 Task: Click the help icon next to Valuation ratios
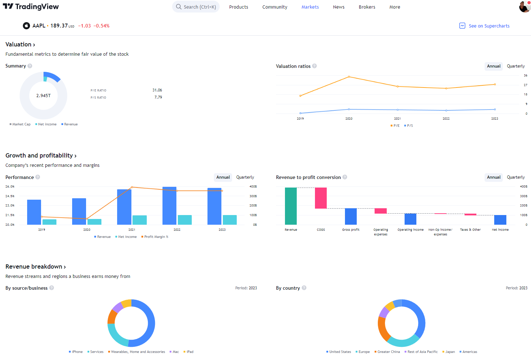coord(314,66)
